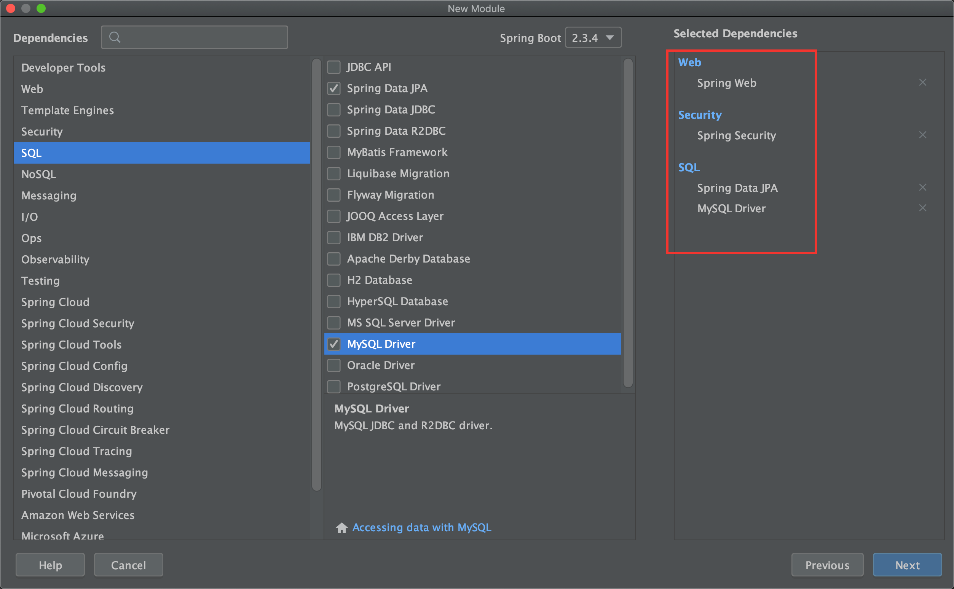Viewport: 954px width, 589px height.
Task: Select the I/O category
Action: click(162, 216)
